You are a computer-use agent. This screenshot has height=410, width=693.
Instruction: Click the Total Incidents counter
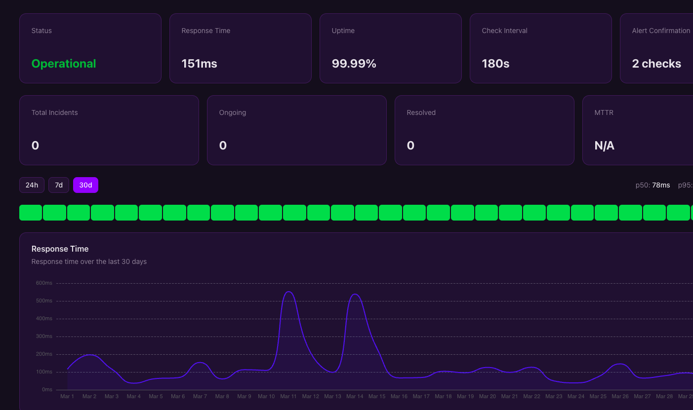[x=109, y=130]
